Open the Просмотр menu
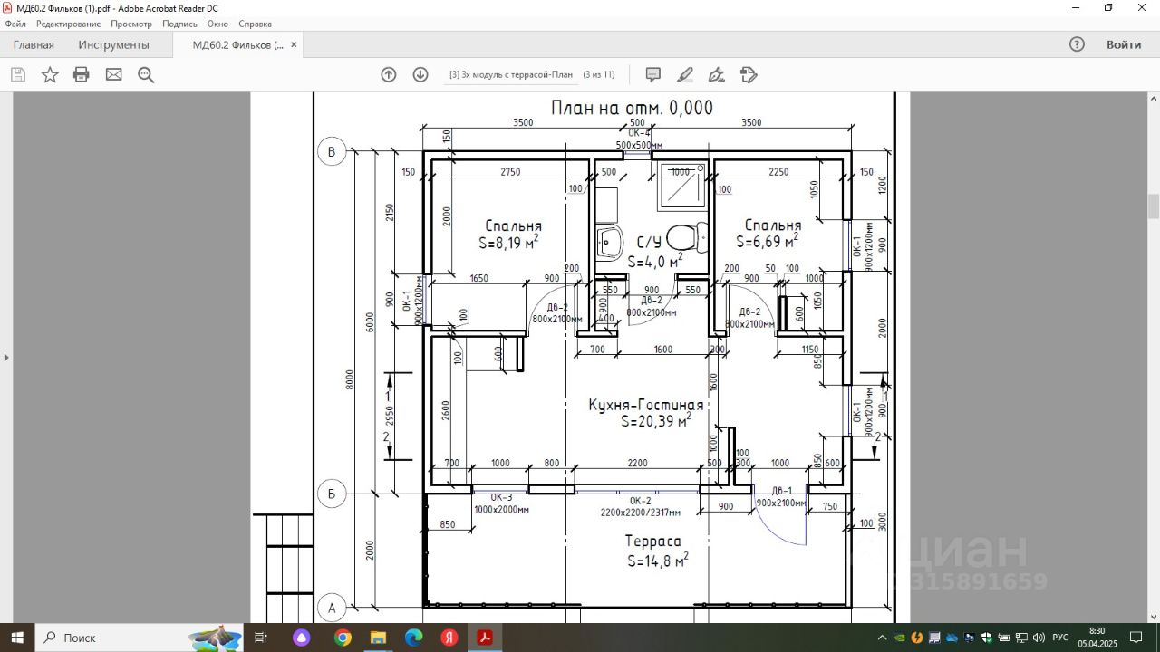Image resolution: width=1160 pixels, height=652 pixels. pyautogui.click(x=131, y=24)
